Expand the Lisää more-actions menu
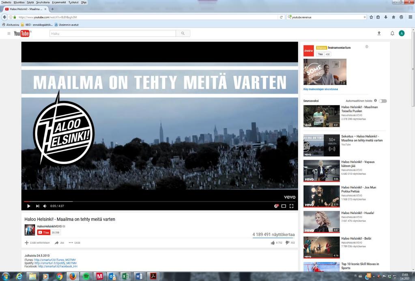The image size is (415, 281). (75, 242)
